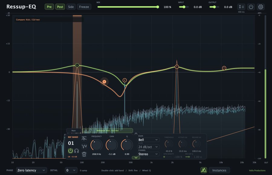This screenshot has width=272, height=175.
Task: Switch to the Main tab
Action: pyautogui.click(x=73, y=131)
